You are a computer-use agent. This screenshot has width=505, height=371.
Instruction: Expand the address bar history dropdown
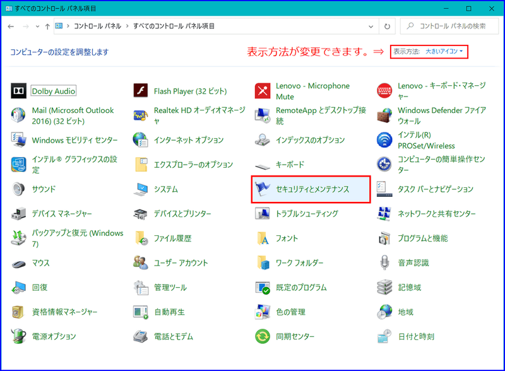pyautogui.click(x=371, y=26)
